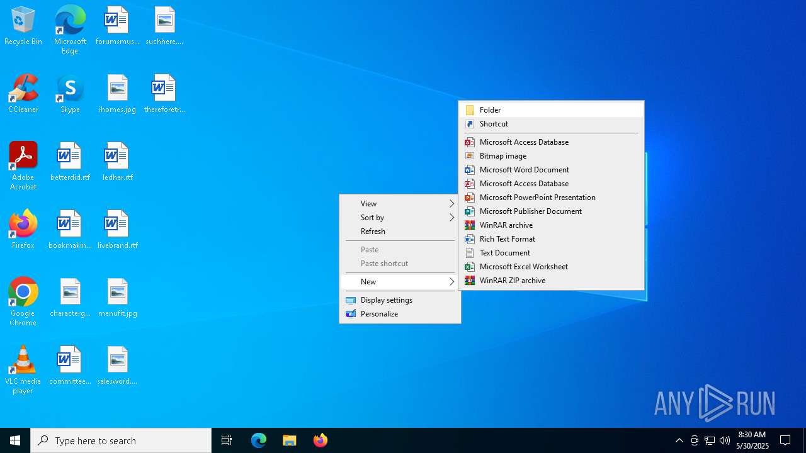Open the Firefox desktop shortcut
The height and width of the screenshot is (453, 806).
click(x=23, y=230)
